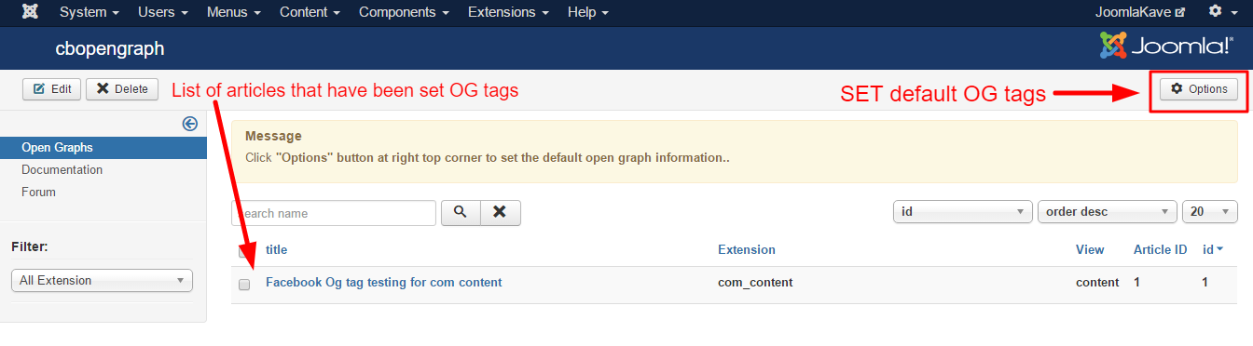
Task: Open Facebook Og tag testing article link
Action: pos(384,282)
